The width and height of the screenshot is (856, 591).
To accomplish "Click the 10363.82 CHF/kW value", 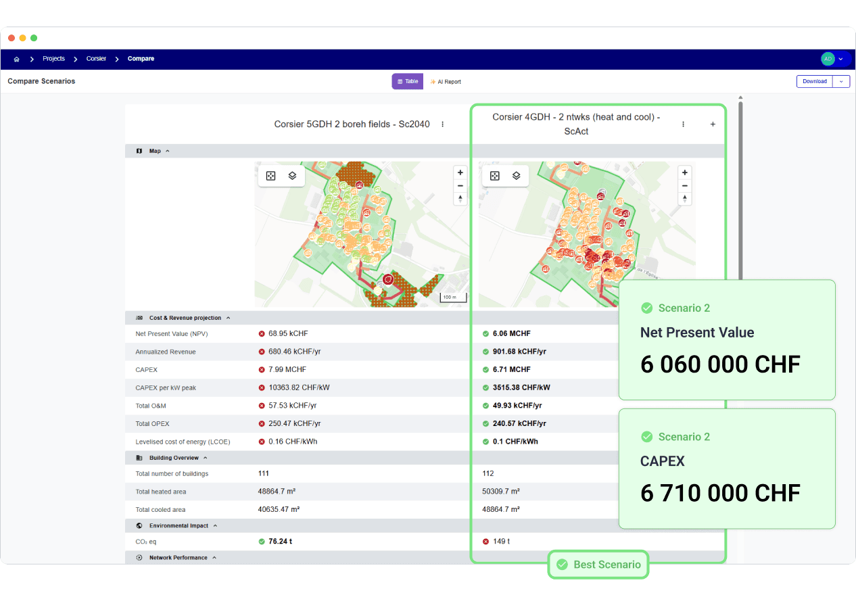I will click(x=299, y=387).
